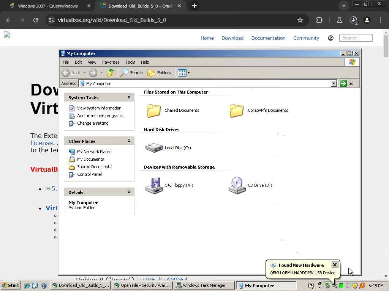The width and height of the screenshot is (389, 291).
Task: Expand the Views dropdown arrow
Action: tap(188, 73)
